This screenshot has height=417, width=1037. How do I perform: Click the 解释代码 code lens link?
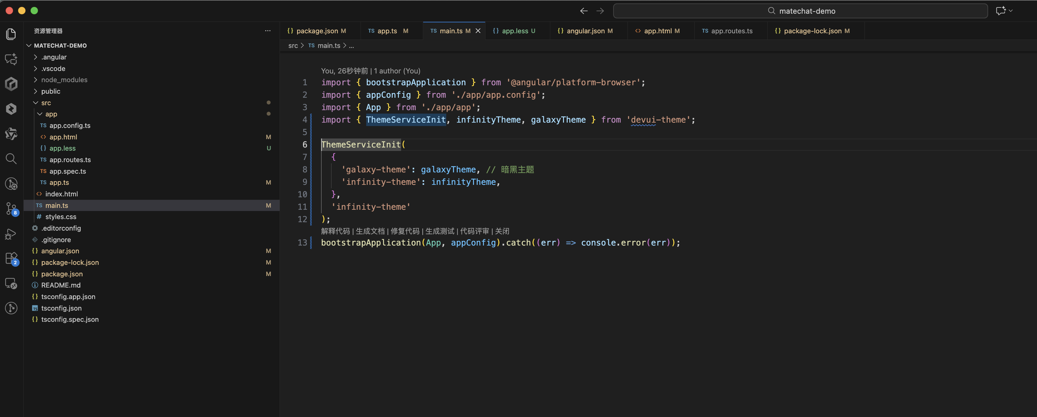click(x=335, y=231)
